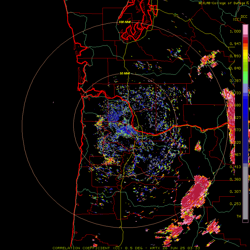Image resolution: width=250 pixels, height=250 pixels.
Task: Click the 100 NMI range ring label
Action: (x=125, y=22)
